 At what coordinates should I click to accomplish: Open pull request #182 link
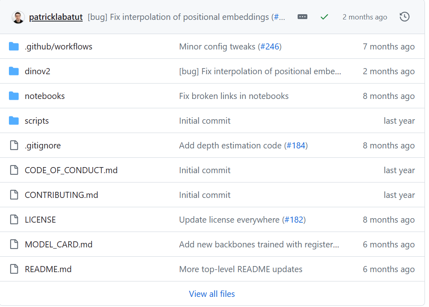click(294, 220)
